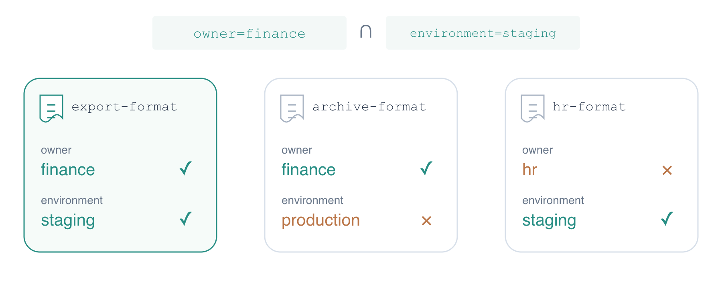Click the environment label in export-format card
The height and width of the screenshot is (288, 722).
point(72,200)
